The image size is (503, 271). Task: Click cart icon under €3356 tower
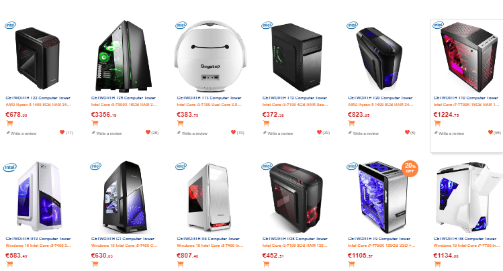coord(95,123)
